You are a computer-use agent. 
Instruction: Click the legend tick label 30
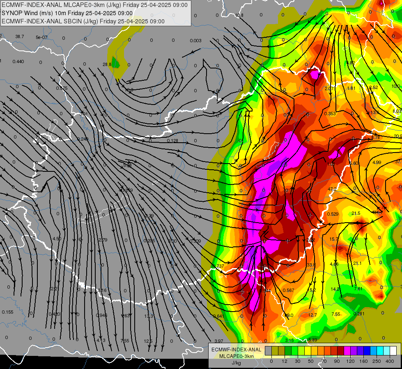point(298,361)
